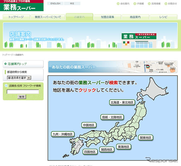Open 店舗案内トップ in the sidebar
This screenshot has height=166, width=181.
pyautogui.click(x=23, y=64)
